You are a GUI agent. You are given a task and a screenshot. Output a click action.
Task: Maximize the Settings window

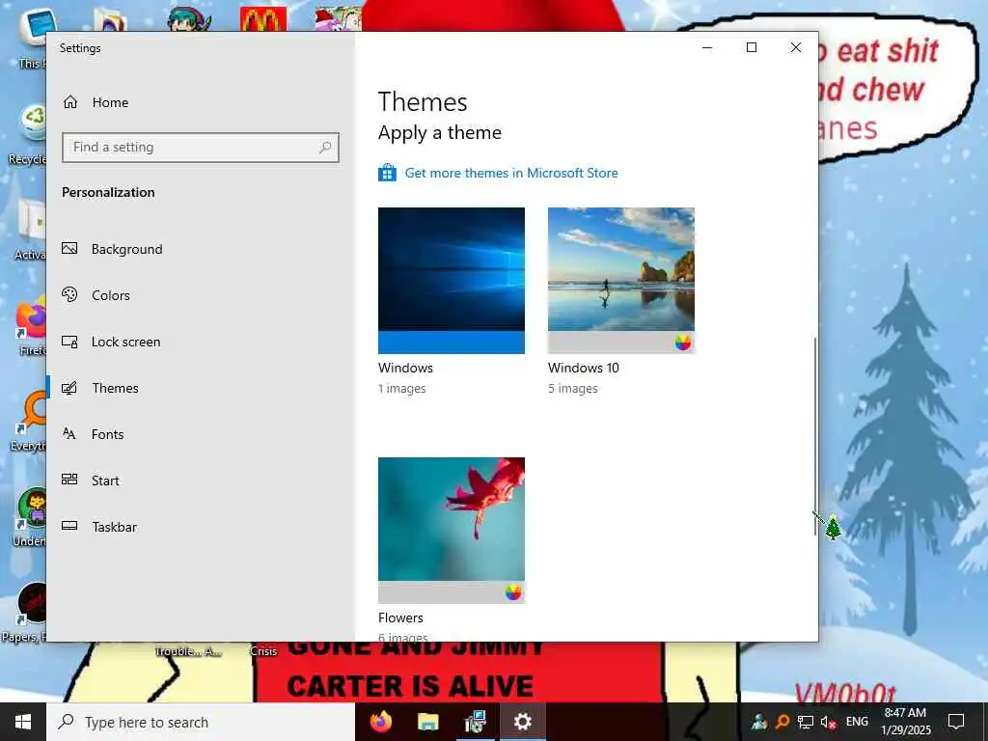pyautogui.click(x=751, y=48)
